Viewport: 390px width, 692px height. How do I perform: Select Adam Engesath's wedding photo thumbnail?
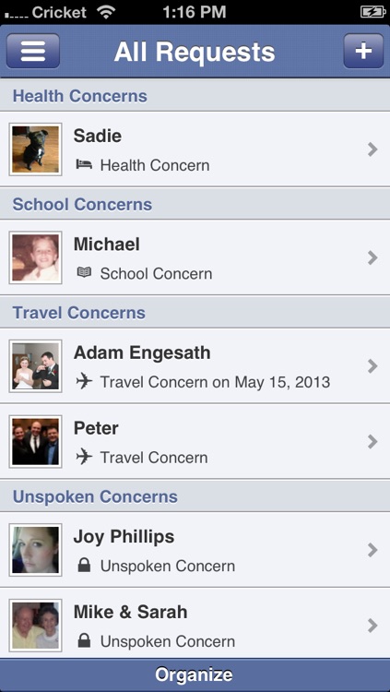(x=35, y=366)
